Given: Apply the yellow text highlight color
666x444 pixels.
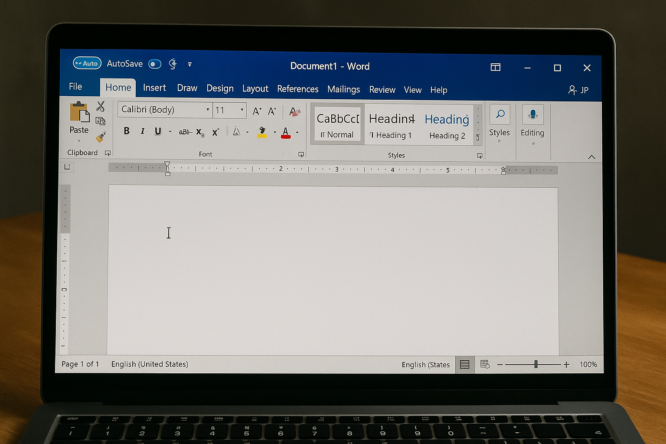Looking at the screenshot, I should (262, 132).
